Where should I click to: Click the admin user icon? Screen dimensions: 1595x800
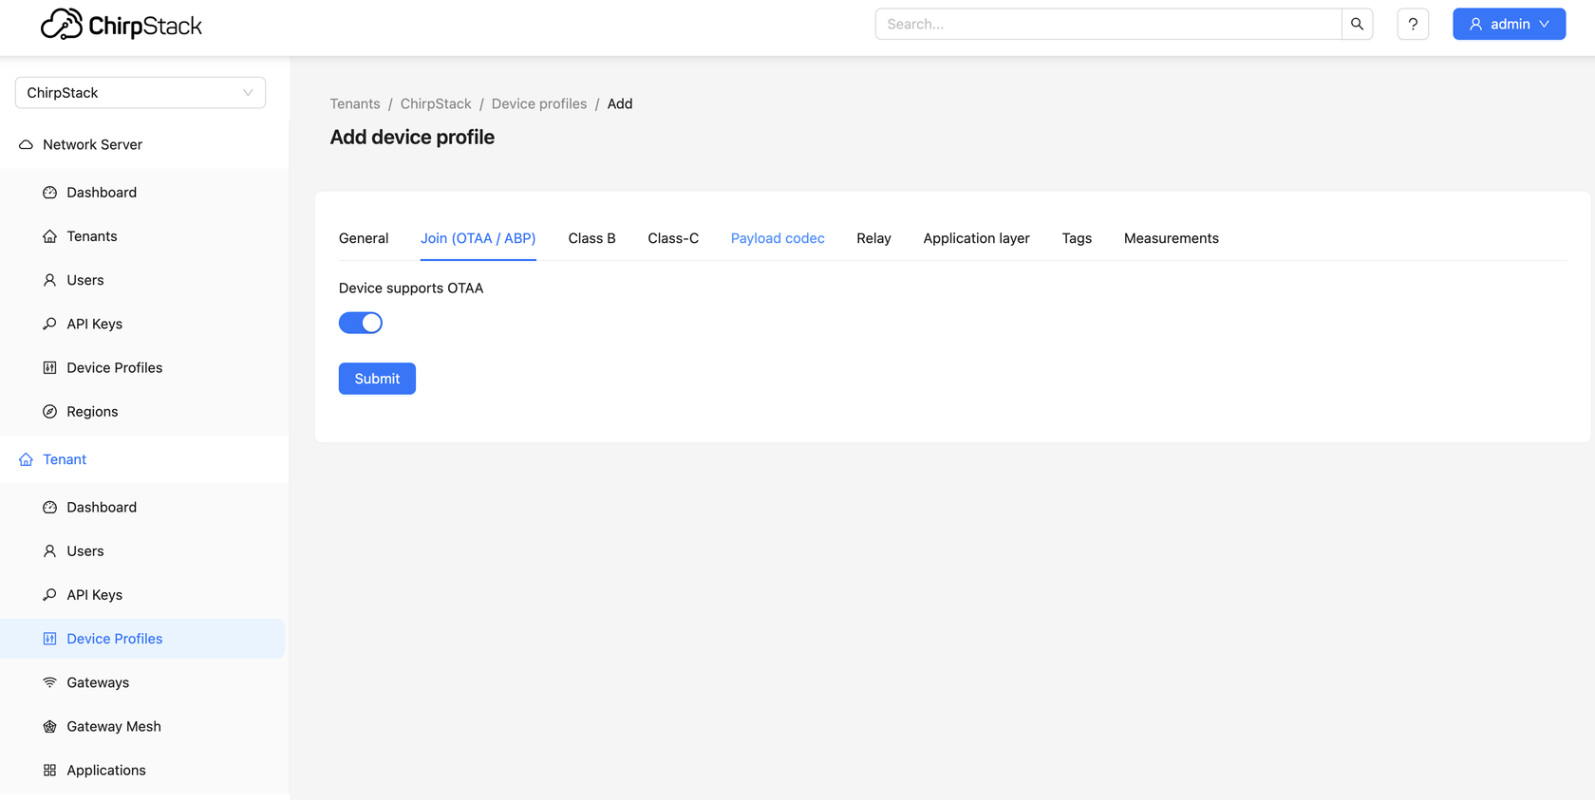point(1475,24)
